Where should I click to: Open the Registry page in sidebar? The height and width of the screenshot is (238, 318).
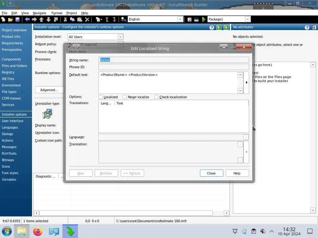(8, 72)
